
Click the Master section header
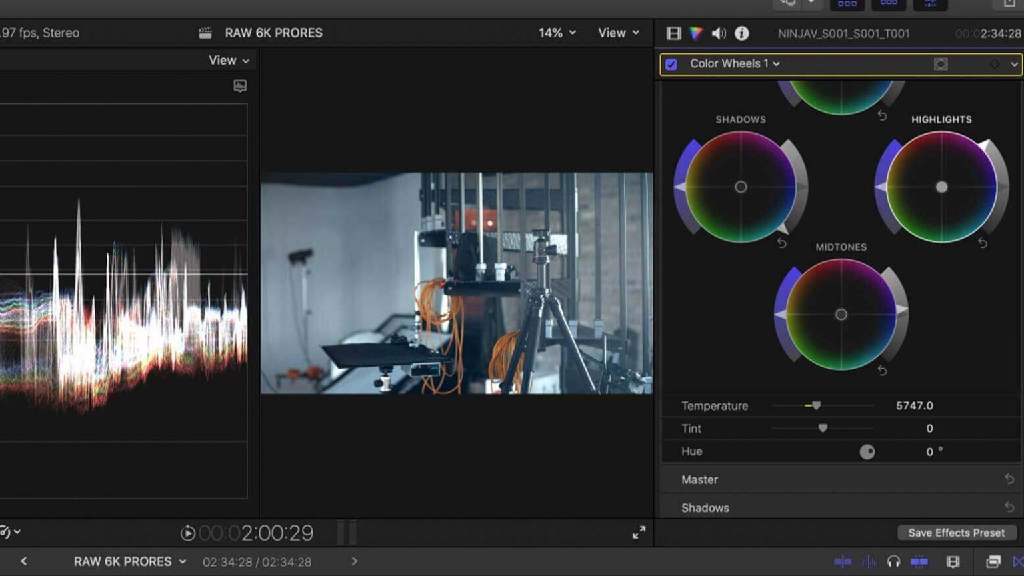click(x=699, y=479)
